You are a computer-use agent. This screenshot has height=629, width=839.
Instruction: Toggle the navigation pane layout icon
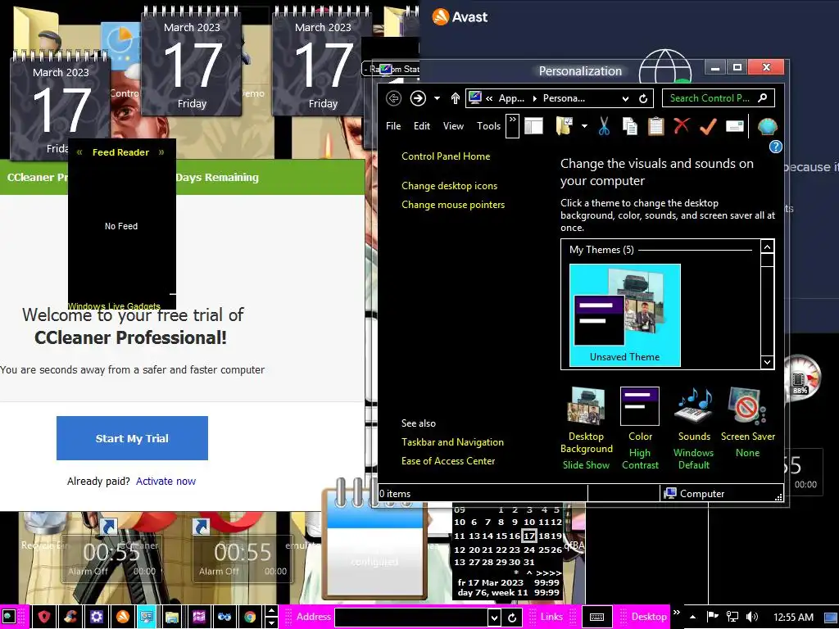(x=533, y=126)
